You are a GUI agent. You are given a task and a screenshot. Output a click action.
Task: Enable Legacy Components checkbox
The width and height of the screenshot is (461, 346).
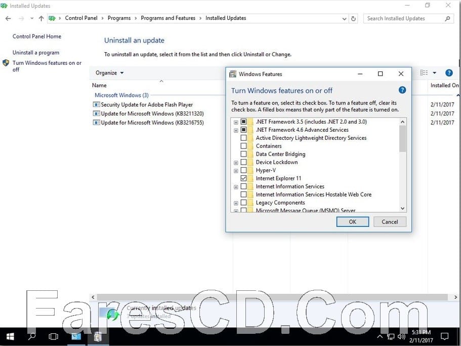pos(243,203)
